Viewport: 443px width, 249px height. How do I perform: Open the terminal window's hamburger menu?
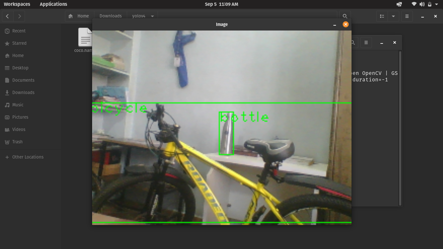[366, 42]
